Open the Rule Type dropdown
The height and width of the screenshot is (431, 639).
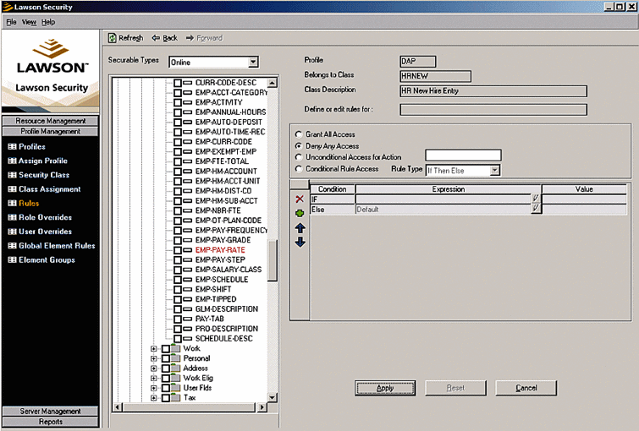[494, 170]
